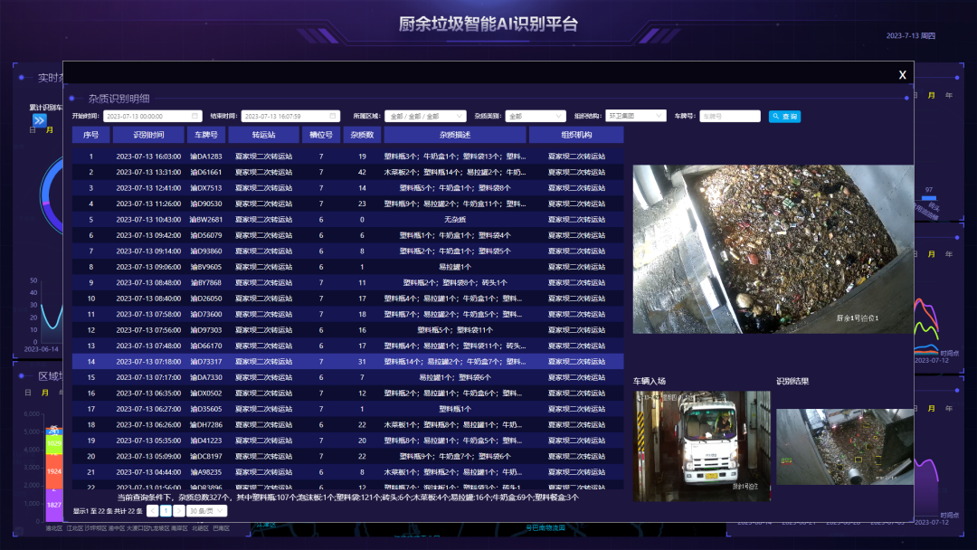Go to previous page arrow
This screenshot has height=550, width=977.
[x=153, y=511]
